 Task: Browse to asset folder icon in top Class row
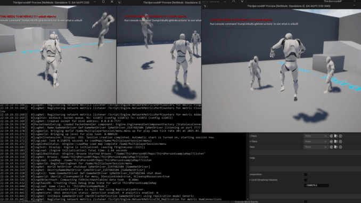[336, 136]
